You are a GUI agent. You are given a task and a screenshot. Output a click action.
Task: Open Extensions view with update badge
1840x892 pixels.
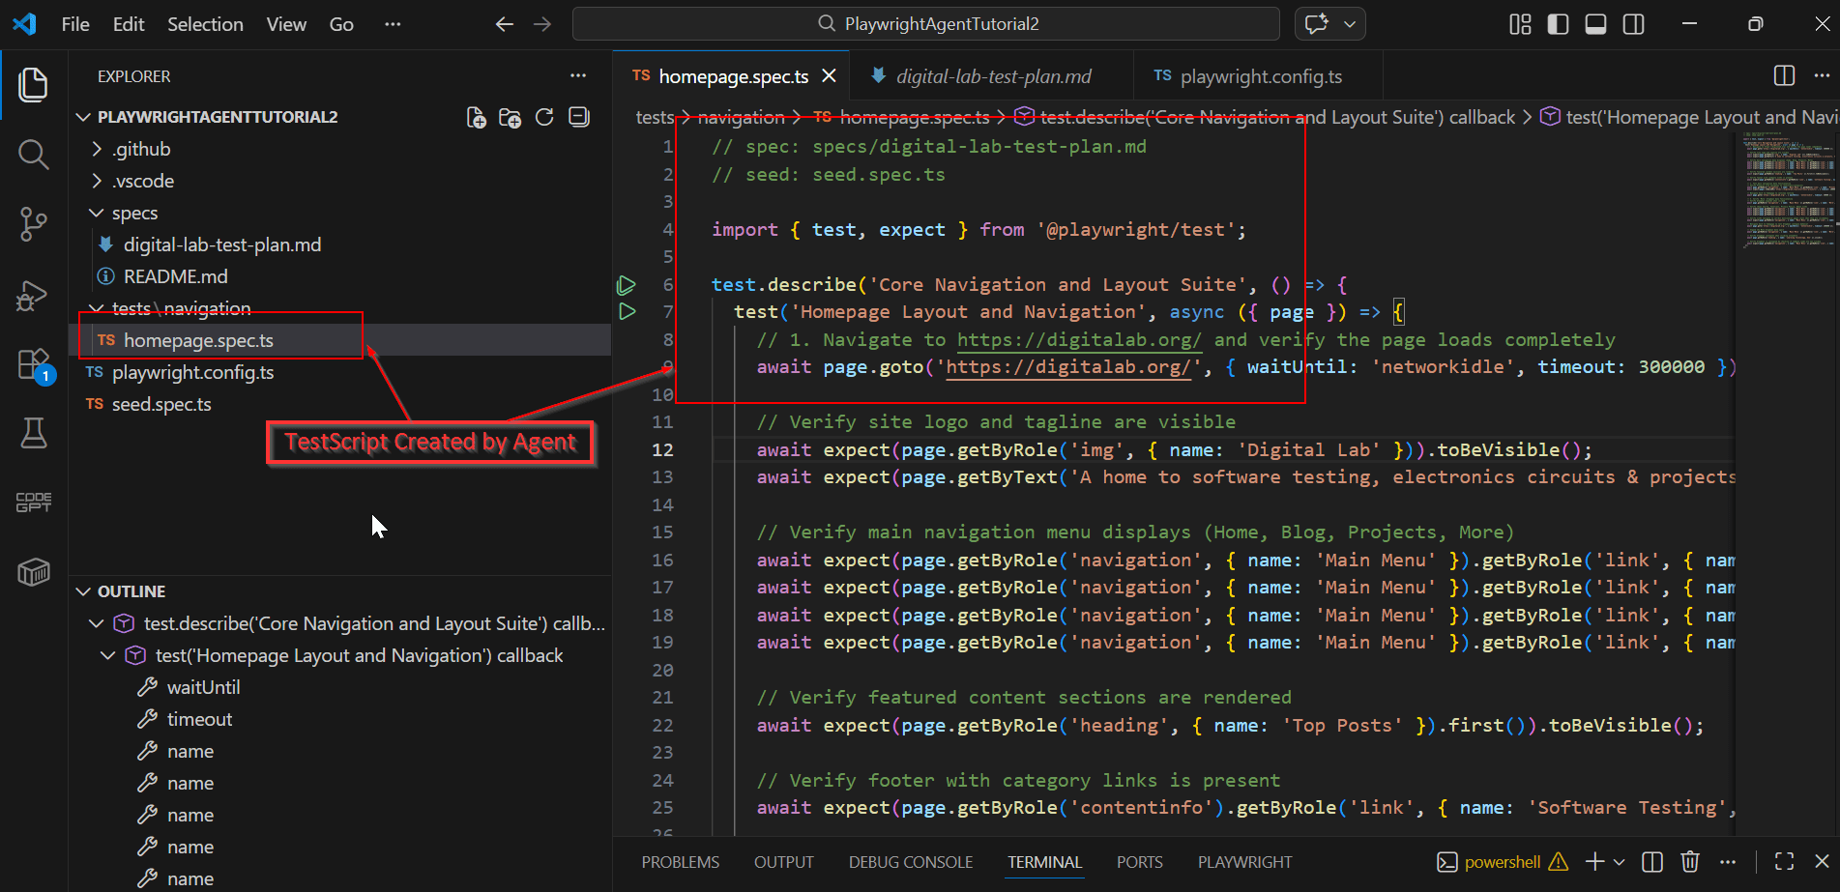click(33, 365)
